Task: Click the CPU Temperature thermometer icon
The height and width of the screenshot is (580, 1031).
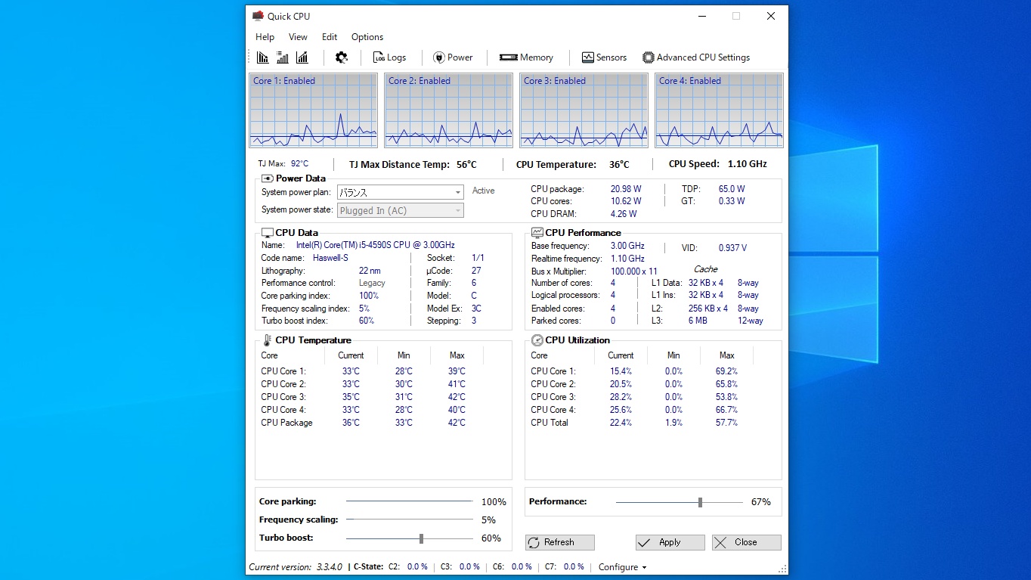Action: (x=268, y=340)
